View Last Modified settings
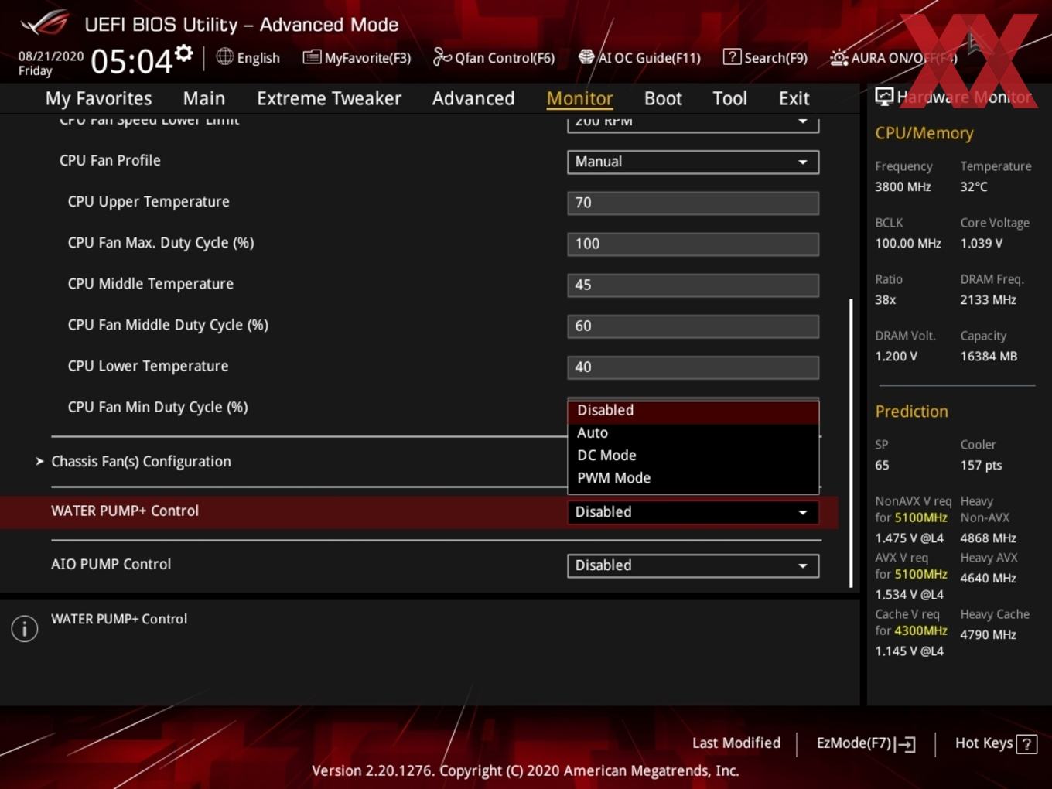 tap(736, 743)
